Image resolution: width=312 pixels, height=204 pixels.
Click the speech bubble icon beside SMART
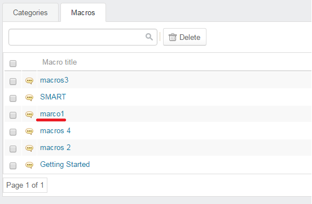coord(29,98)
